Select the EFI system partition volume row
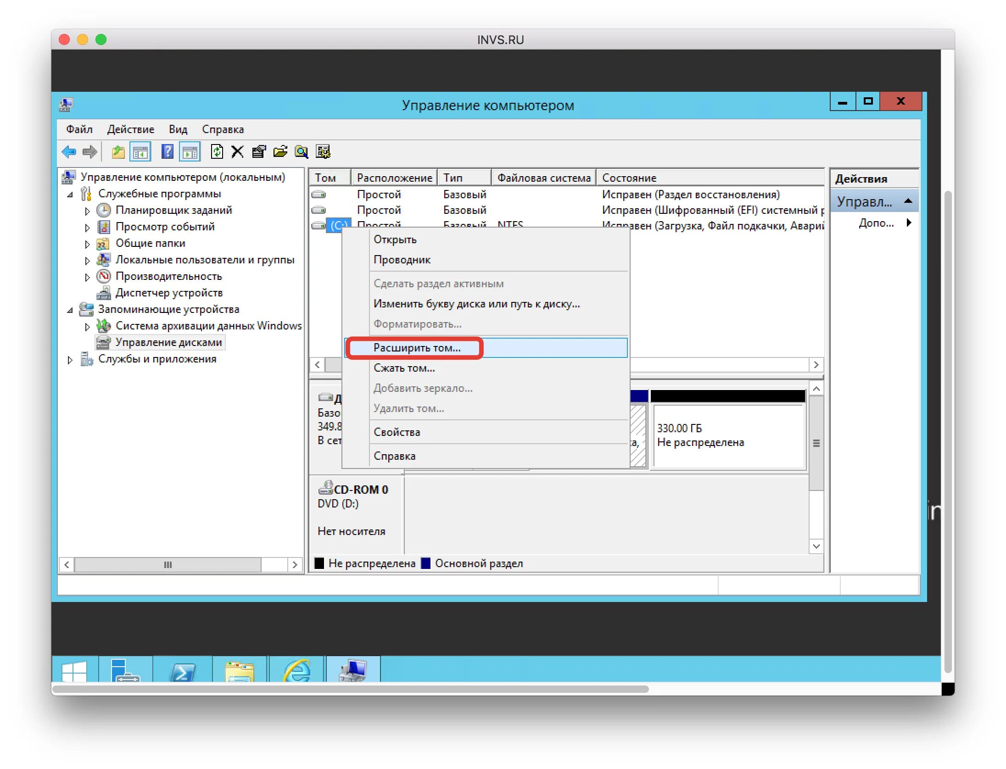The width and height of the screenshot is (1006, 769). click(x=567, y=210)
